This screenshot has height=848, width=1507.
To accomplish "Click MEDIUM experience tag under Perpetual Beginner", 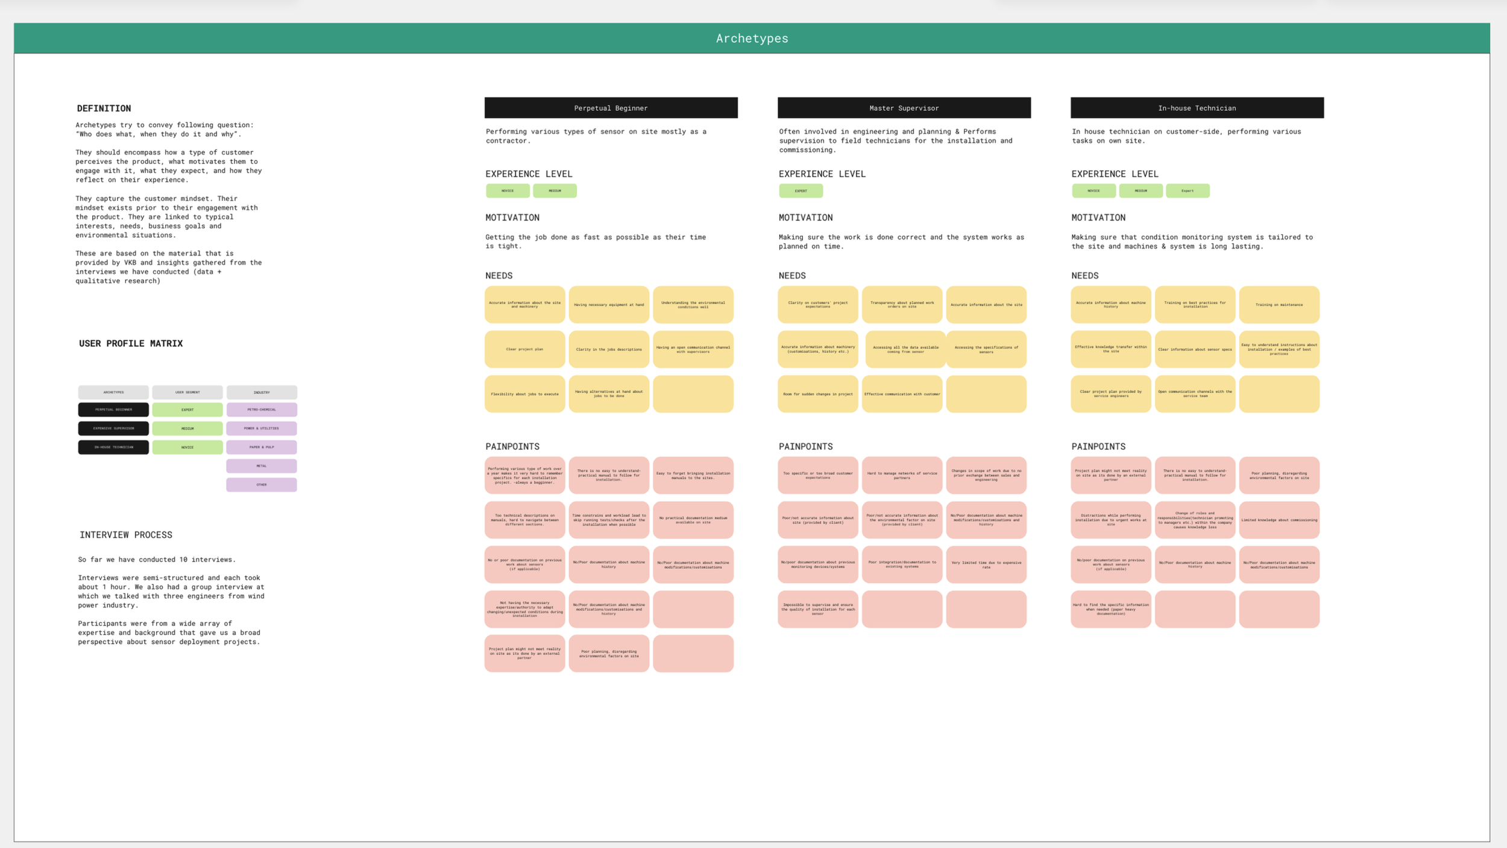I will (555, 191).
